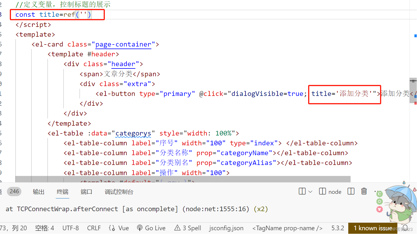Click the TagName prop-name status item
Screen dimensions: 417x234
[x=287, y=228]
